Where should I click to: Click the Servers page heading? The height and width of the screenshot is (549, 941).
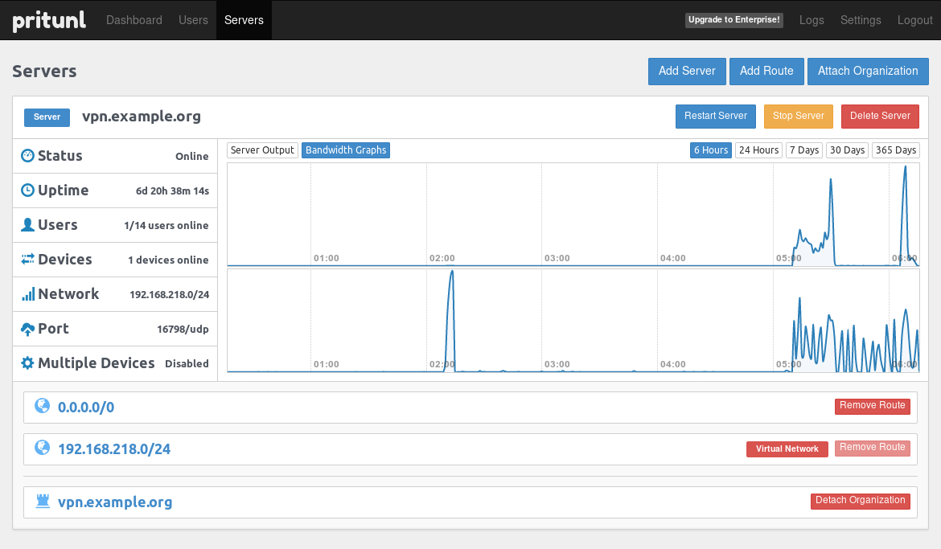44,72
